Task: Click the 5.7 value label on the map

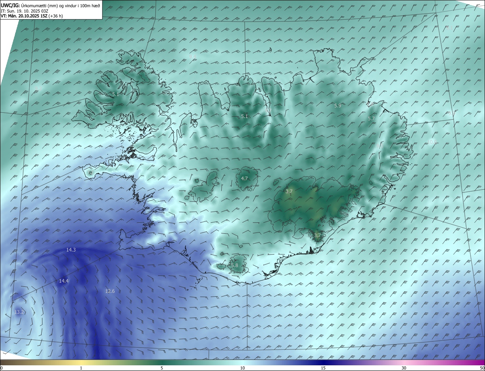Action: [371, 119]
